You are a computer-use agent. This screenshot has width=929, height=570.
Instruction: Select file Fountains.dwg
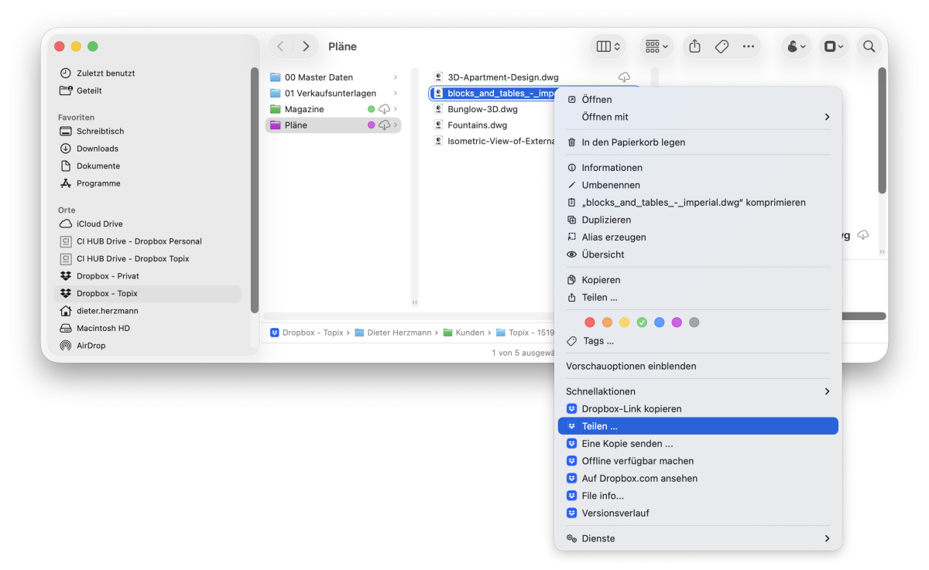477,125
